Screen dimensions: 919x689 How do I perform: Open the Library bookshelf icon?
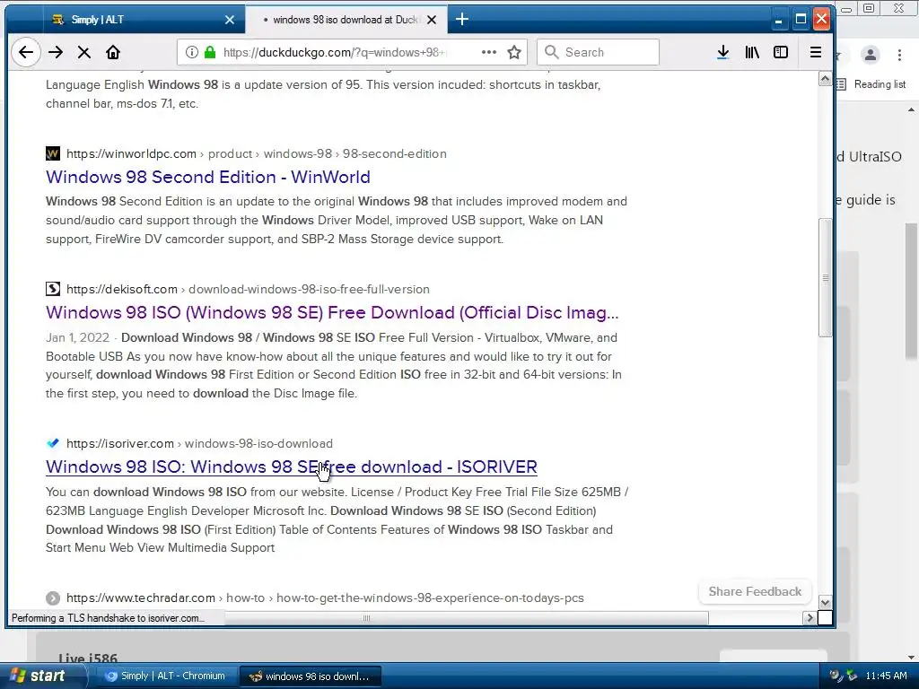[752, 52]
